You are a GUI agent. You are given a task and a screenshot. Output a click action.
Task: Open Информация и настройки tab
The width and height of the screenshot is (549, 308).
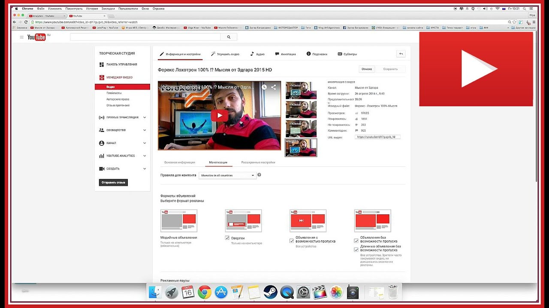pos(180,54)
